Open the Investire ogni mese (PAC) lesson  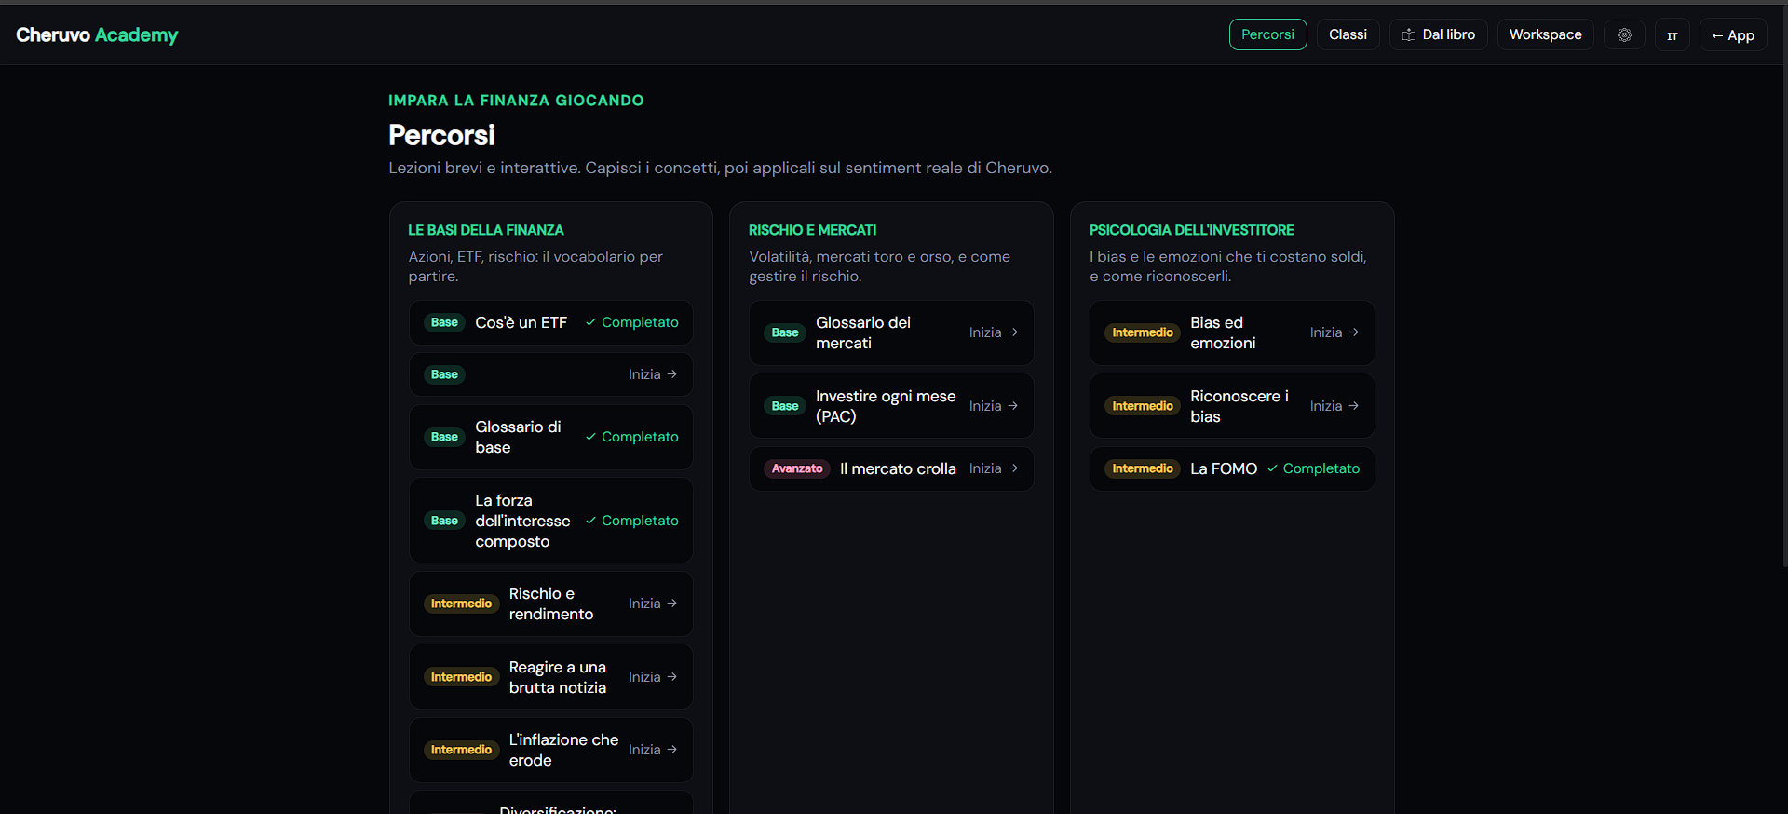click(x=891, y=406)
